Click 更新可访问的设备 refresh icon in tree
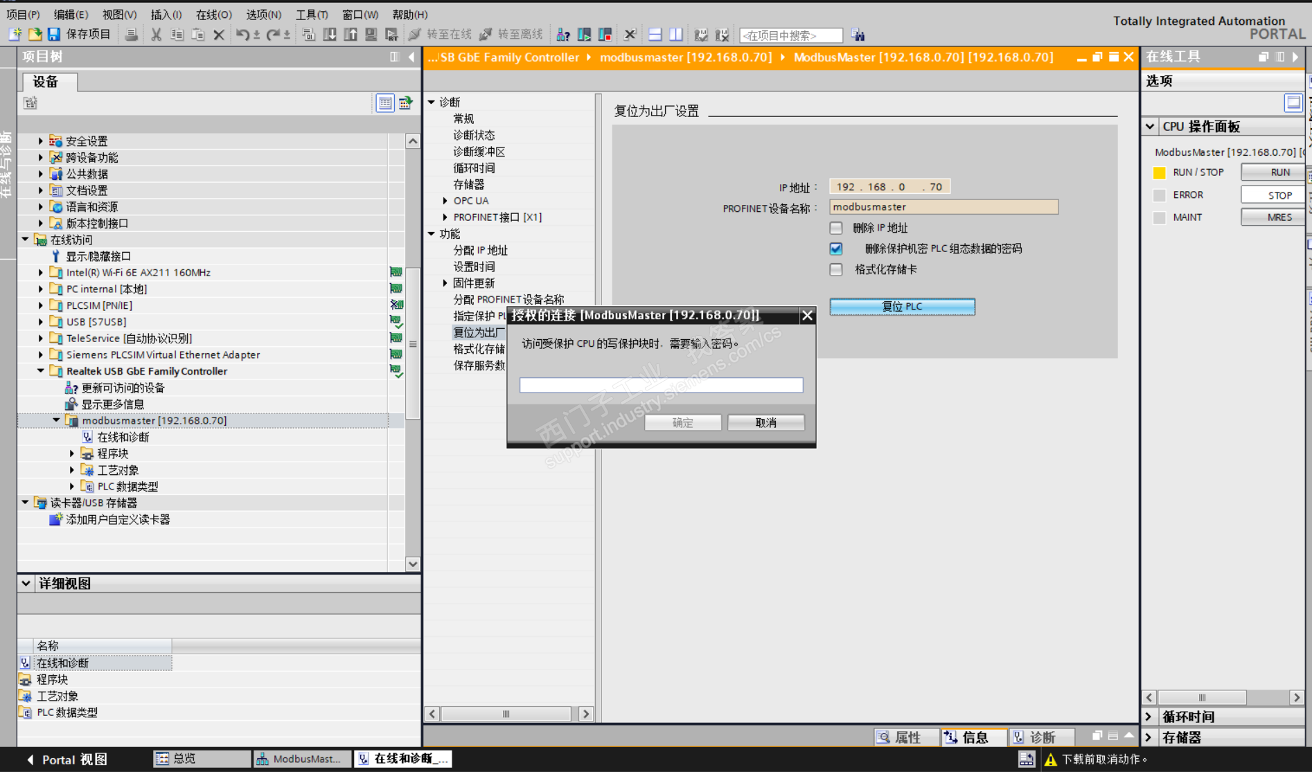This screenshot has width=1312, height=772. (x=71, y=388)
